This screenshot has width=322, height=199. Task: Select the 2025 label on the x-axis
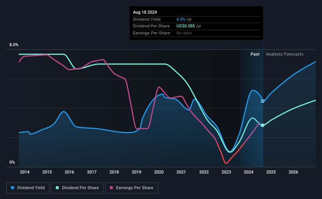[x=271, y=172]
